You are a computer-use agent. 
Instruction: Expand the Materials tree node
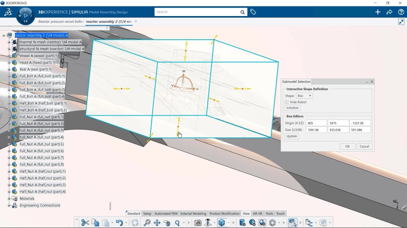(9, 198)
